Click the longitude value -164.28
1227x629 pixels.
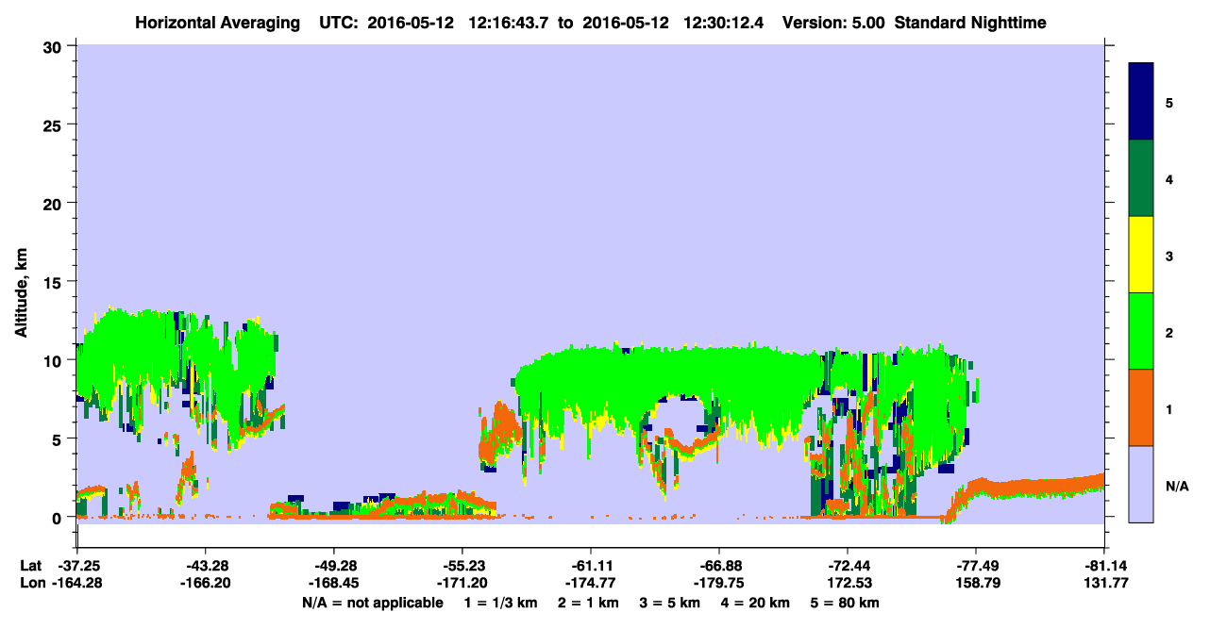tap(77, 583)
